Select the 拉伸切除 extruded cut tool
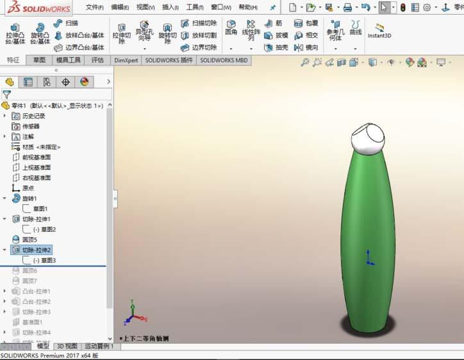This screenshot has height=360, width=464. pyautogui.click(x=122, y=33)
